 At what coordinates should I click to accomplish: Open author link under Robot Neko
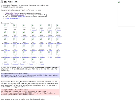pyautogui.click(x=42, y=30)
